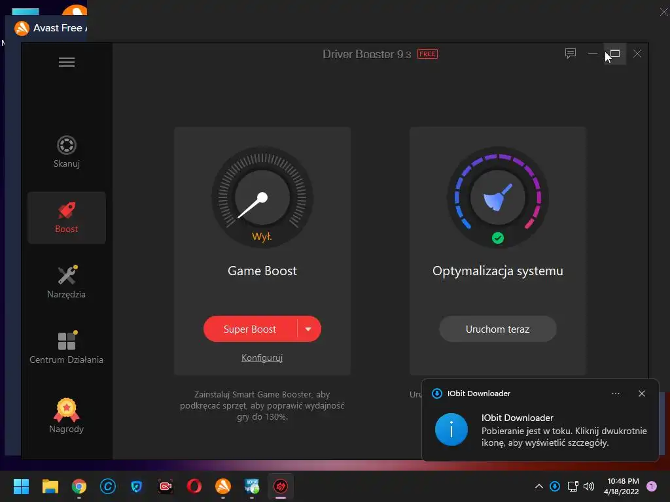Open the feedback message icon in title bar
670x502 pixels.
point(571,54)
